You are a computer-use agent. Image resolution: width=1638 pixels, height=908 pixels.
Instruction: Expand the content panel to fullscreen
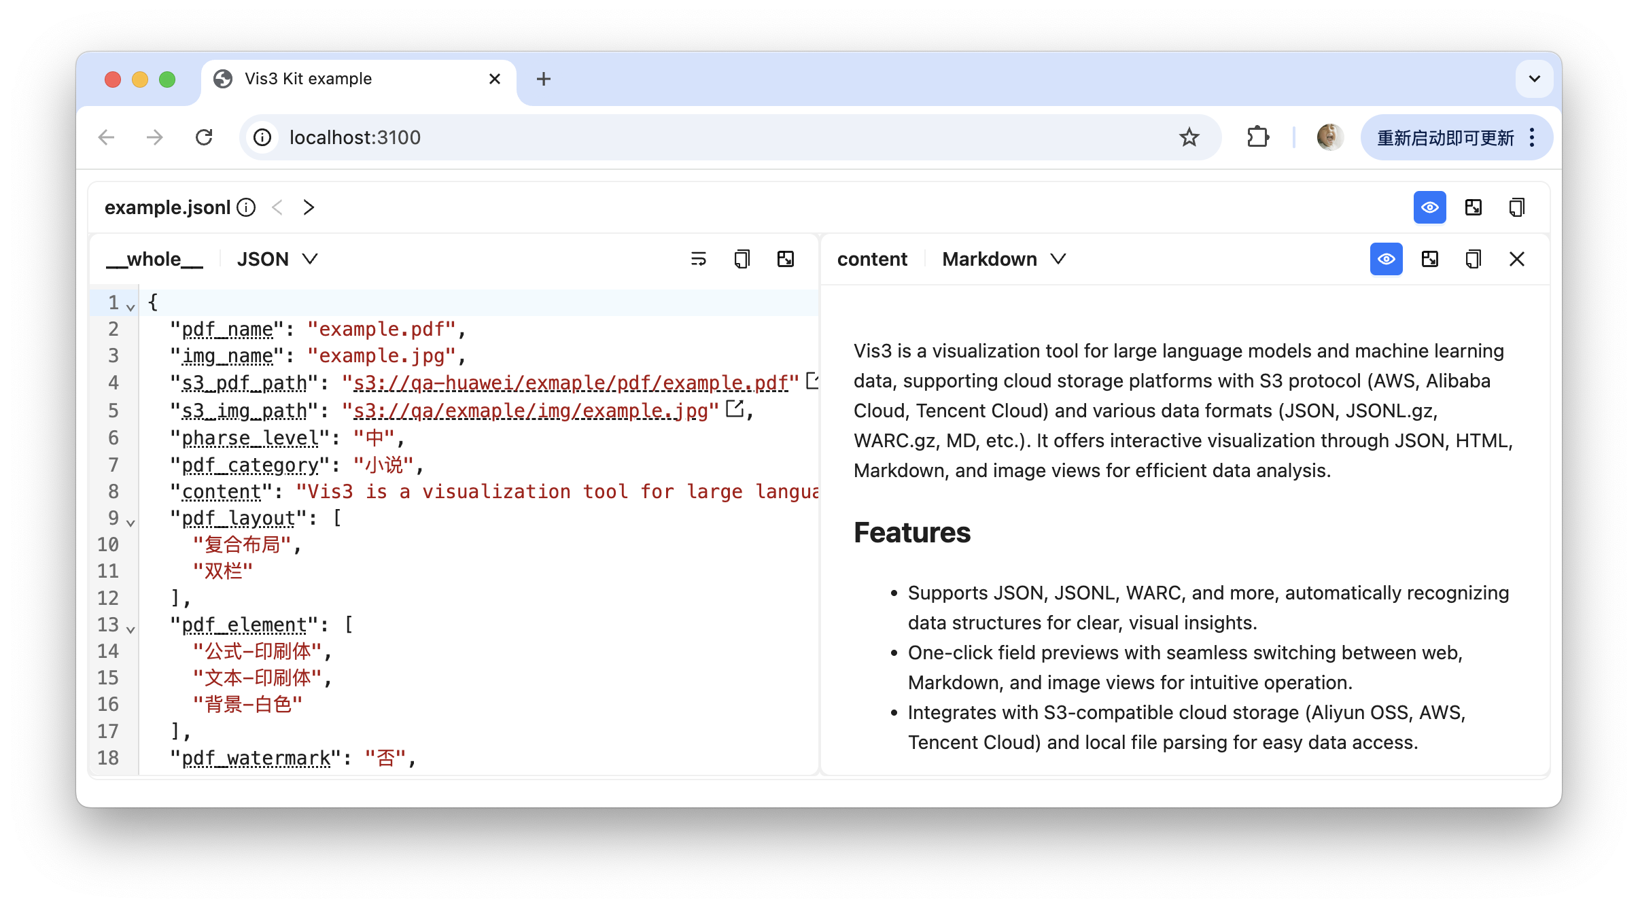click(1429, 259)
